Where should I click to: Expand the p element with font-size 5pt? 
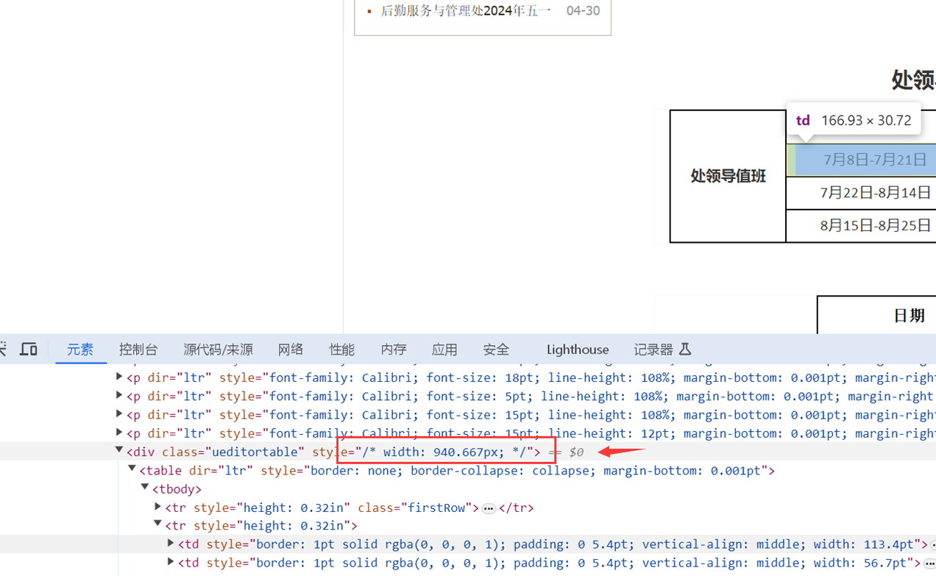(x=119, y=396)
